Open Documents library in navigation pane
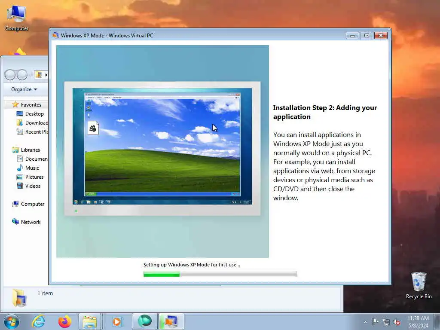 tap(33, 159)
